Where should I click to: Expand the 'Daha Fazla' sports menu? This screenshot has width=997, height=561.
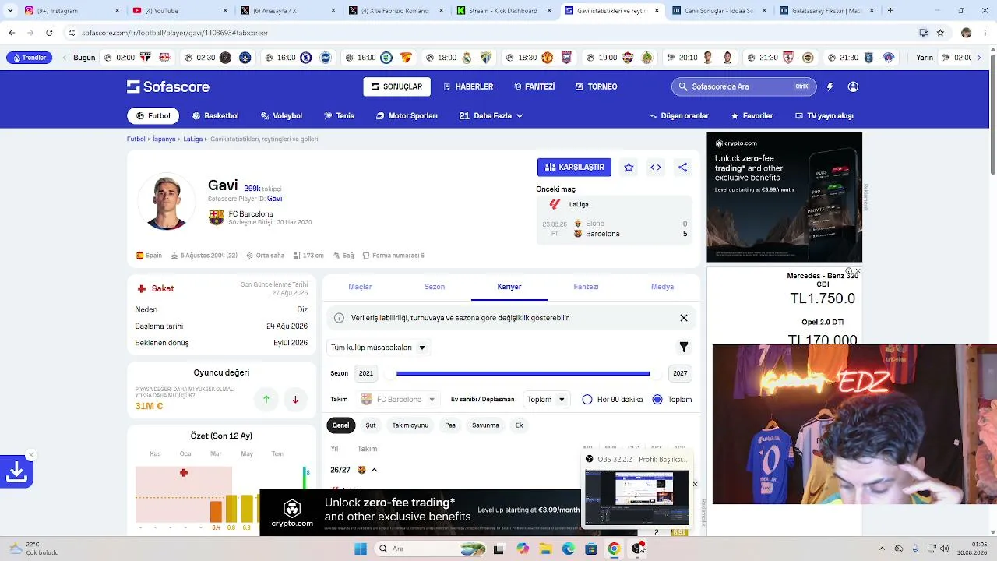pos(491,115)
